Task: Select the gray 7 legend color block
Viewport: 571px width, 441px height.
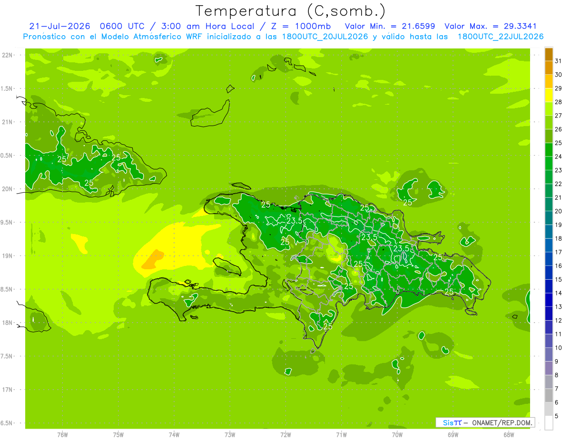Action: 549,382
